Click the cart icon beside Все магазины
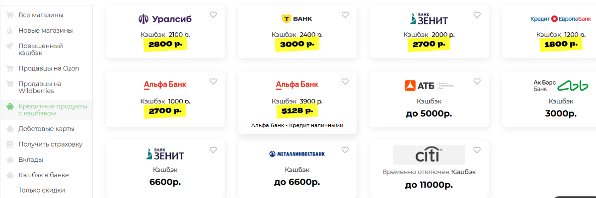The width and height of the screenshot is (596, 198). coord(9,15)
